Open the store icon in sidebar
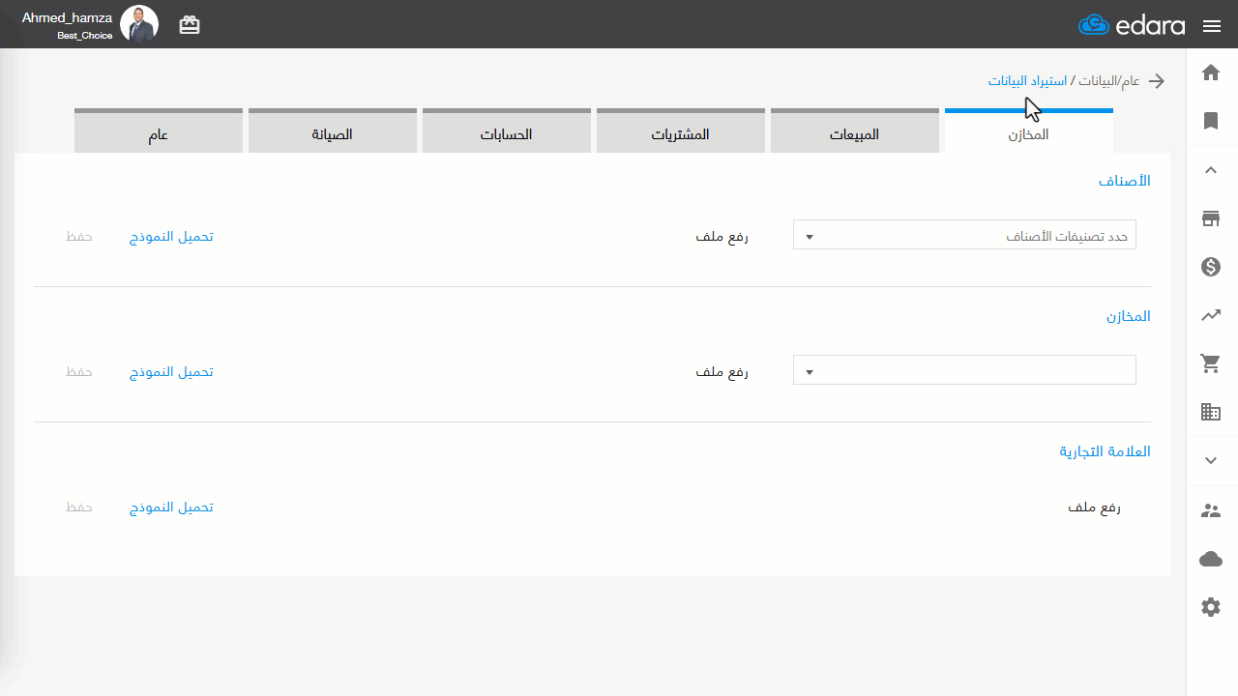The height and width of the screenshot is (696, 1238). [1211, 218]
